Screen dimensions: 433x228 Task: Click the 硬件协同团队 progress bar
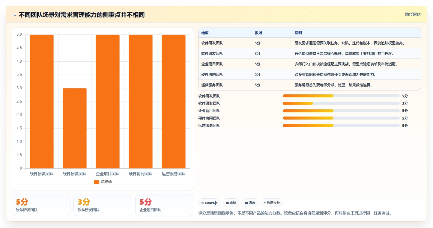click(x=341, y=118)
